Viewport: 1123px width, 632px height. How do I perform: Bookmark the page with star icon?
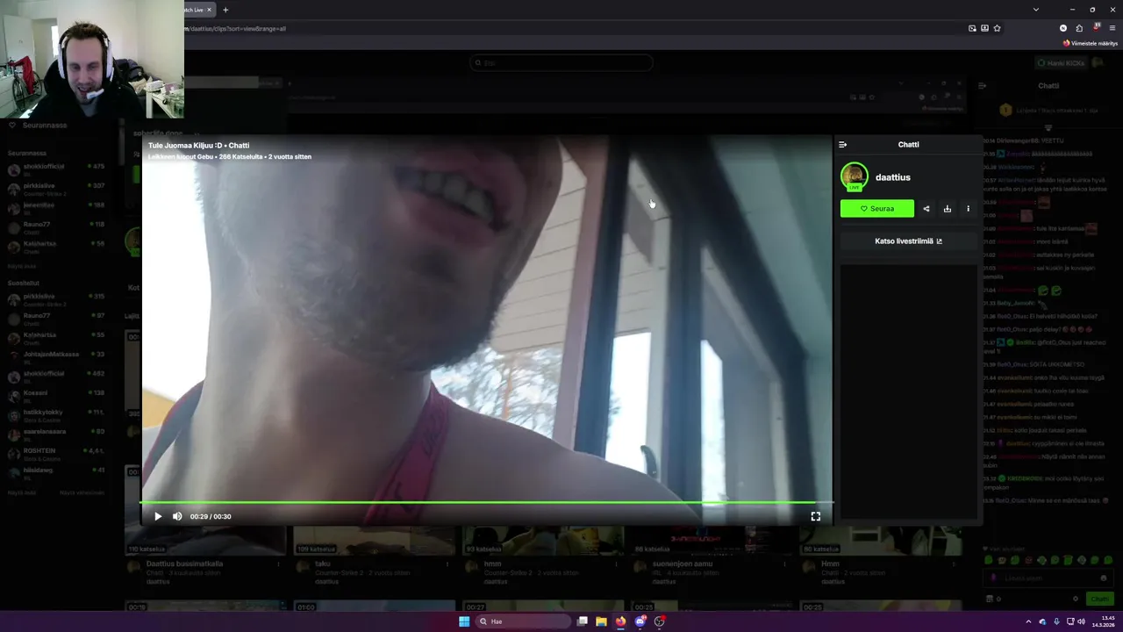pos(997,28)
